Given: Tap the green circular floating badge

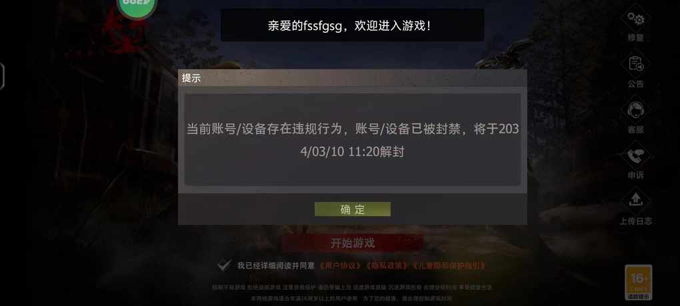Looking at the screenshot, I should [x=137, y=5].
